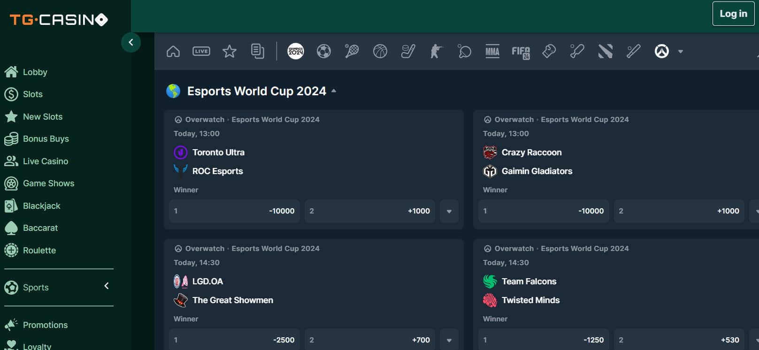Open Bonus Buys in sidebar
The width and height of the screenshot is (759, 350).
click(46, 139)
